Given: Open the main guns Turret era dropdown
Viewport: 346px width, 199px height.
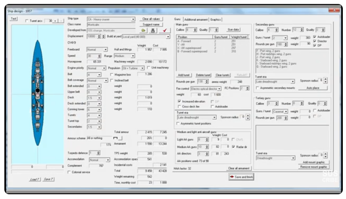Looking at the screenshot, I should (214, 117).
